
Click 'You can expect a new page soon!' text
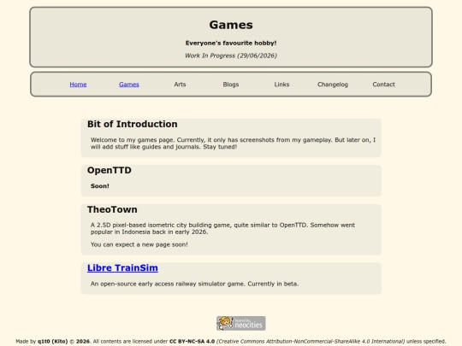pyautogui.click(x=139, y=244)
